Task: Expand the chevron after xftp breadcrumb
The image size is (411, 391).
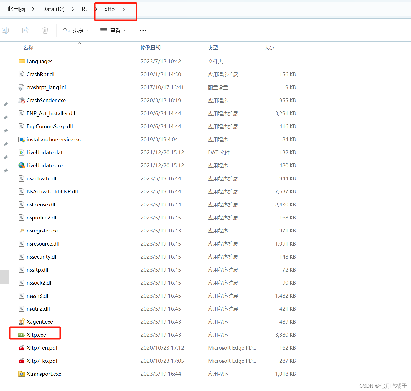Action: (124, 9)
